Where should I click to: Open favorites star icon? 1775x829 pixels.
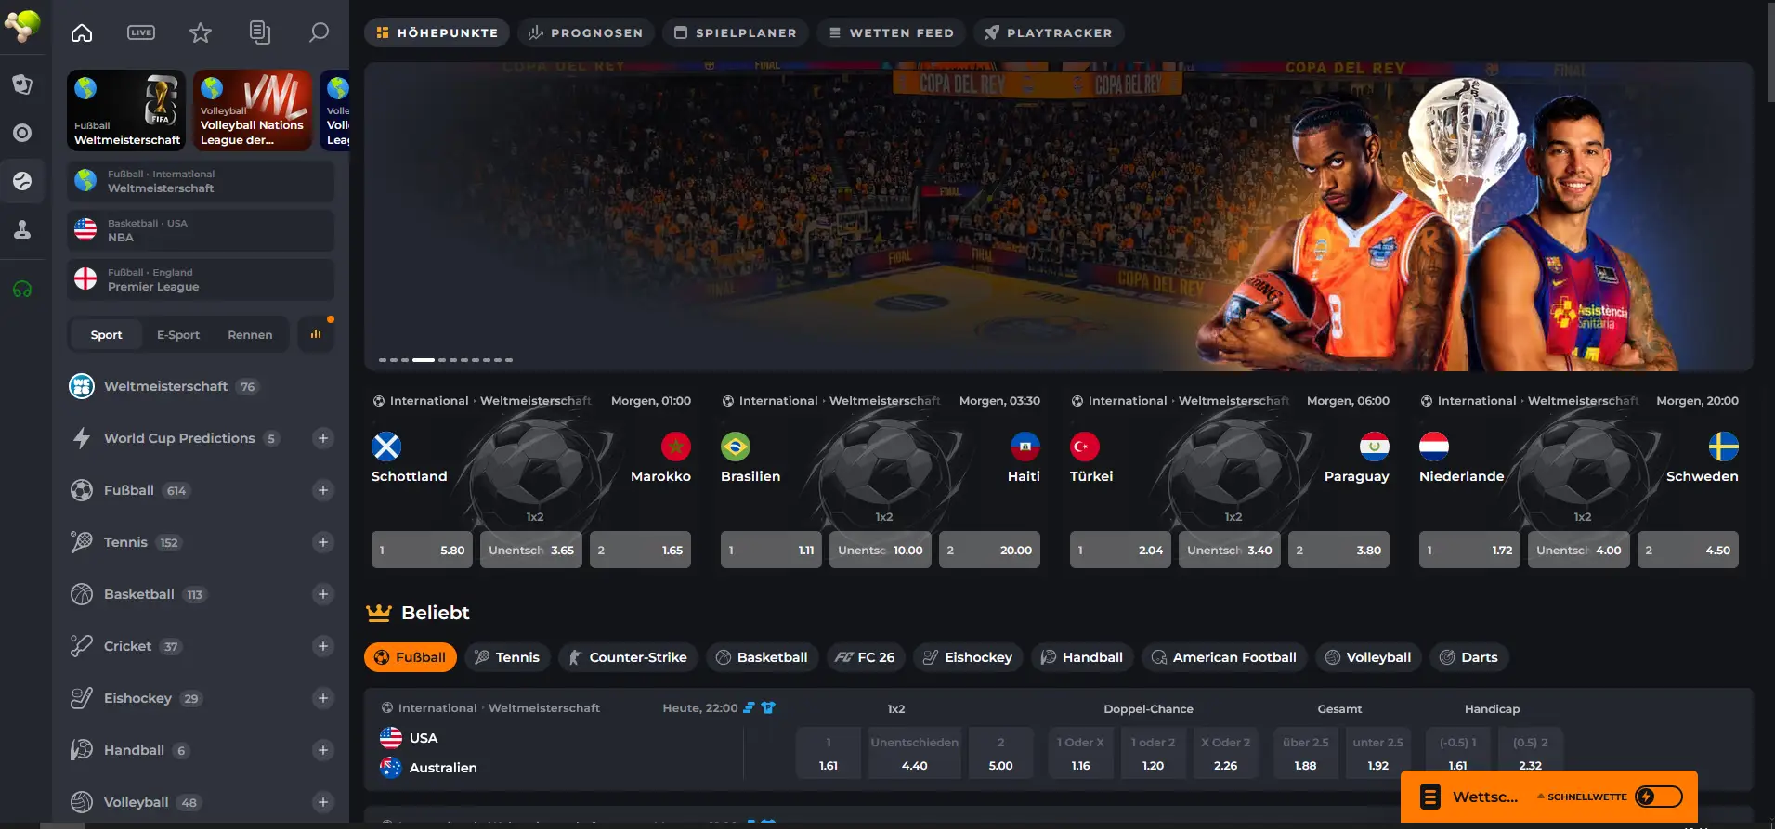coord(201,33)
